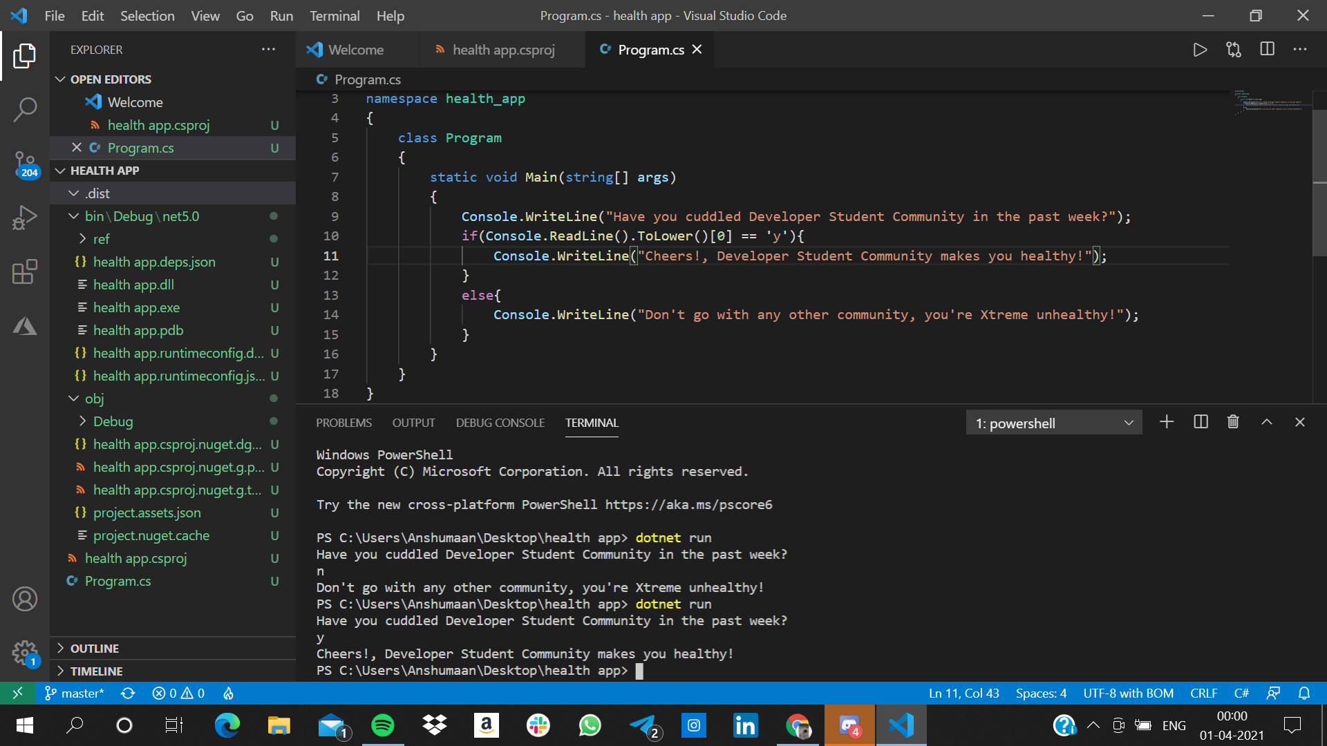
Task: Open the Extensions view
Action: tap(25, 271)
